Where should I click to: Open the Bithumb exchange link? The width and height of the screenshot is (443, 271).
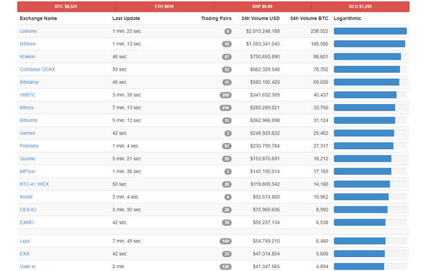pyautogui.click(x=28, y=120)
